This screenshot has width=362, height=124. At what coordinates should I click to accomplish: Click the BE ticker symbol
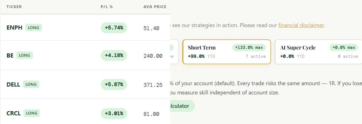[x=10, y=56]
